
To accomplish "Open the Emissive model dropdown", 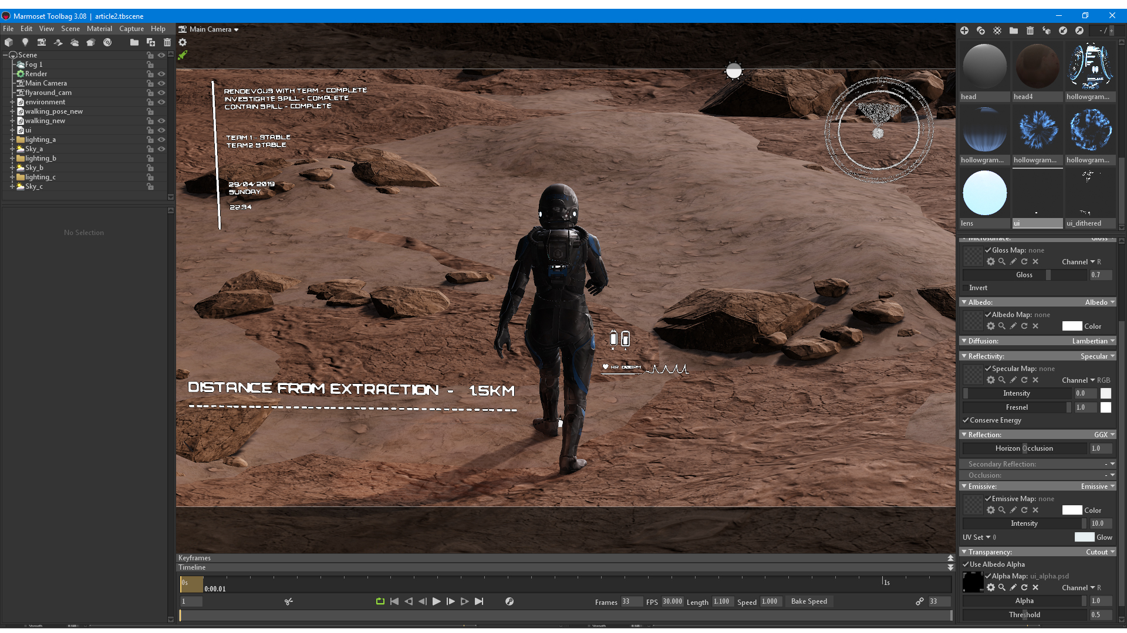I will [x=1098, y=486].
